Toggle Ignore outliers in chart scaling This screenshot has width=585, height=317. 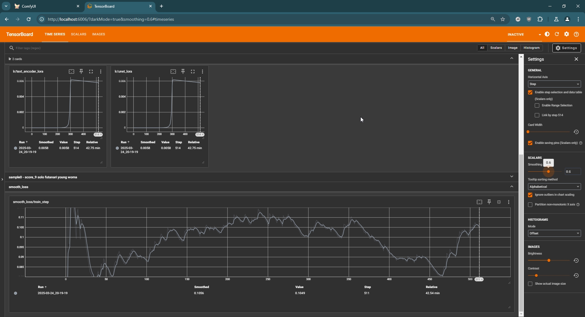[x=530, y=195]
